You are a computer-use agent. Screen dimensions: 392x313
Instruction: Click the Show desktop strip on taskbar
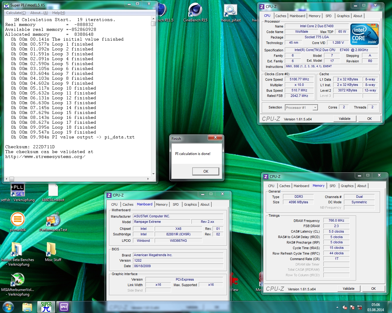click(x=390, y=307)
